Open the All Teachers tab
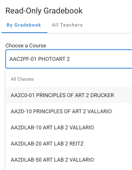The width and height of the screenshot is (132, 170). pos(67,25)
